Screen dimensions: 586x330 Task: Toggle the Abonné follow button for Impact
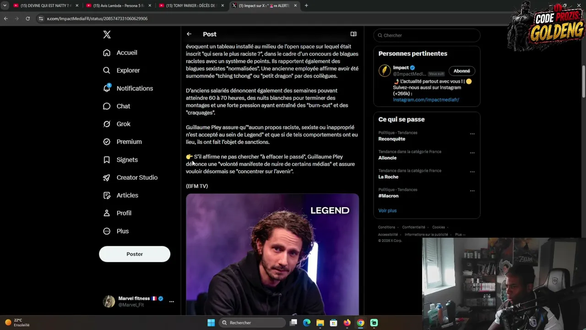461,71
